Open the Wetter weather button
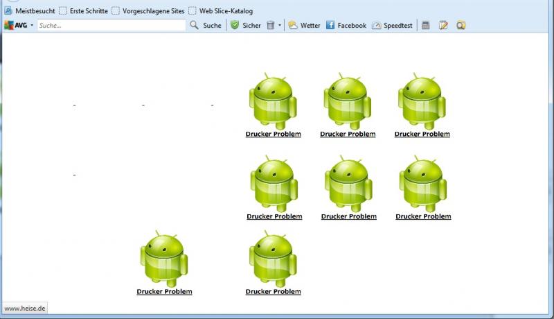Viewport: 554px width, 319px height. [304, 25]
